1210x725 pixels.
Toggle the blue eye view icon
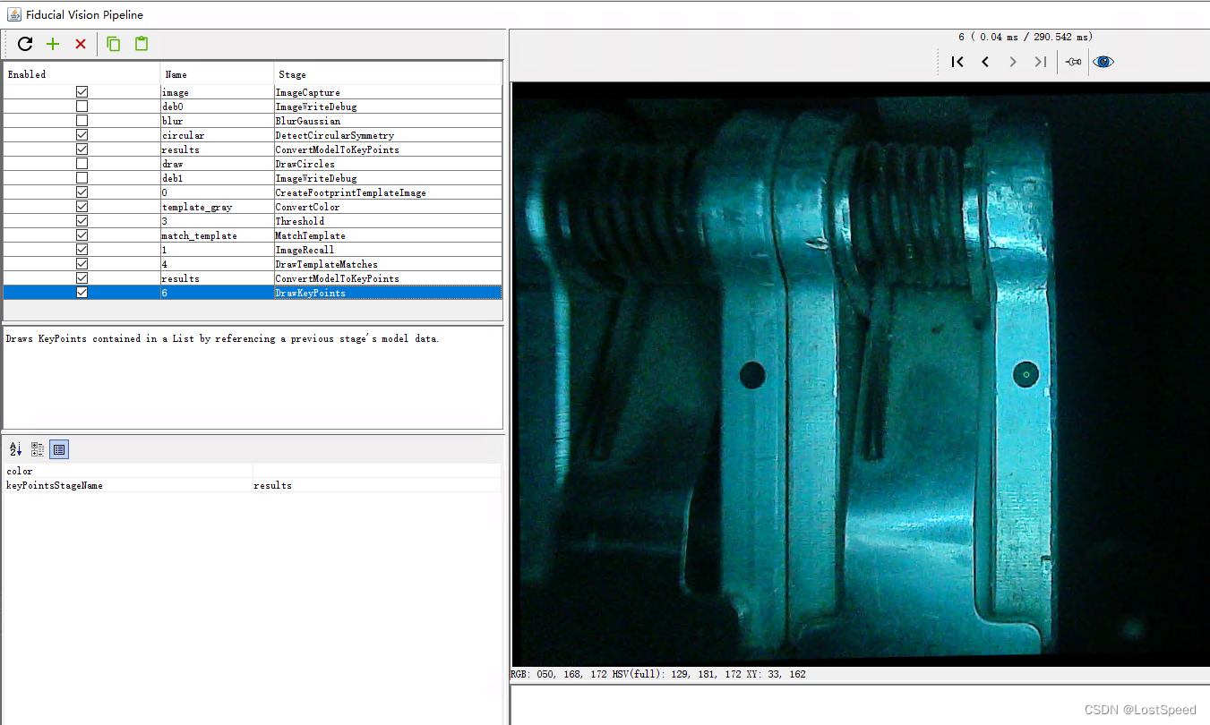(1103, 62)
